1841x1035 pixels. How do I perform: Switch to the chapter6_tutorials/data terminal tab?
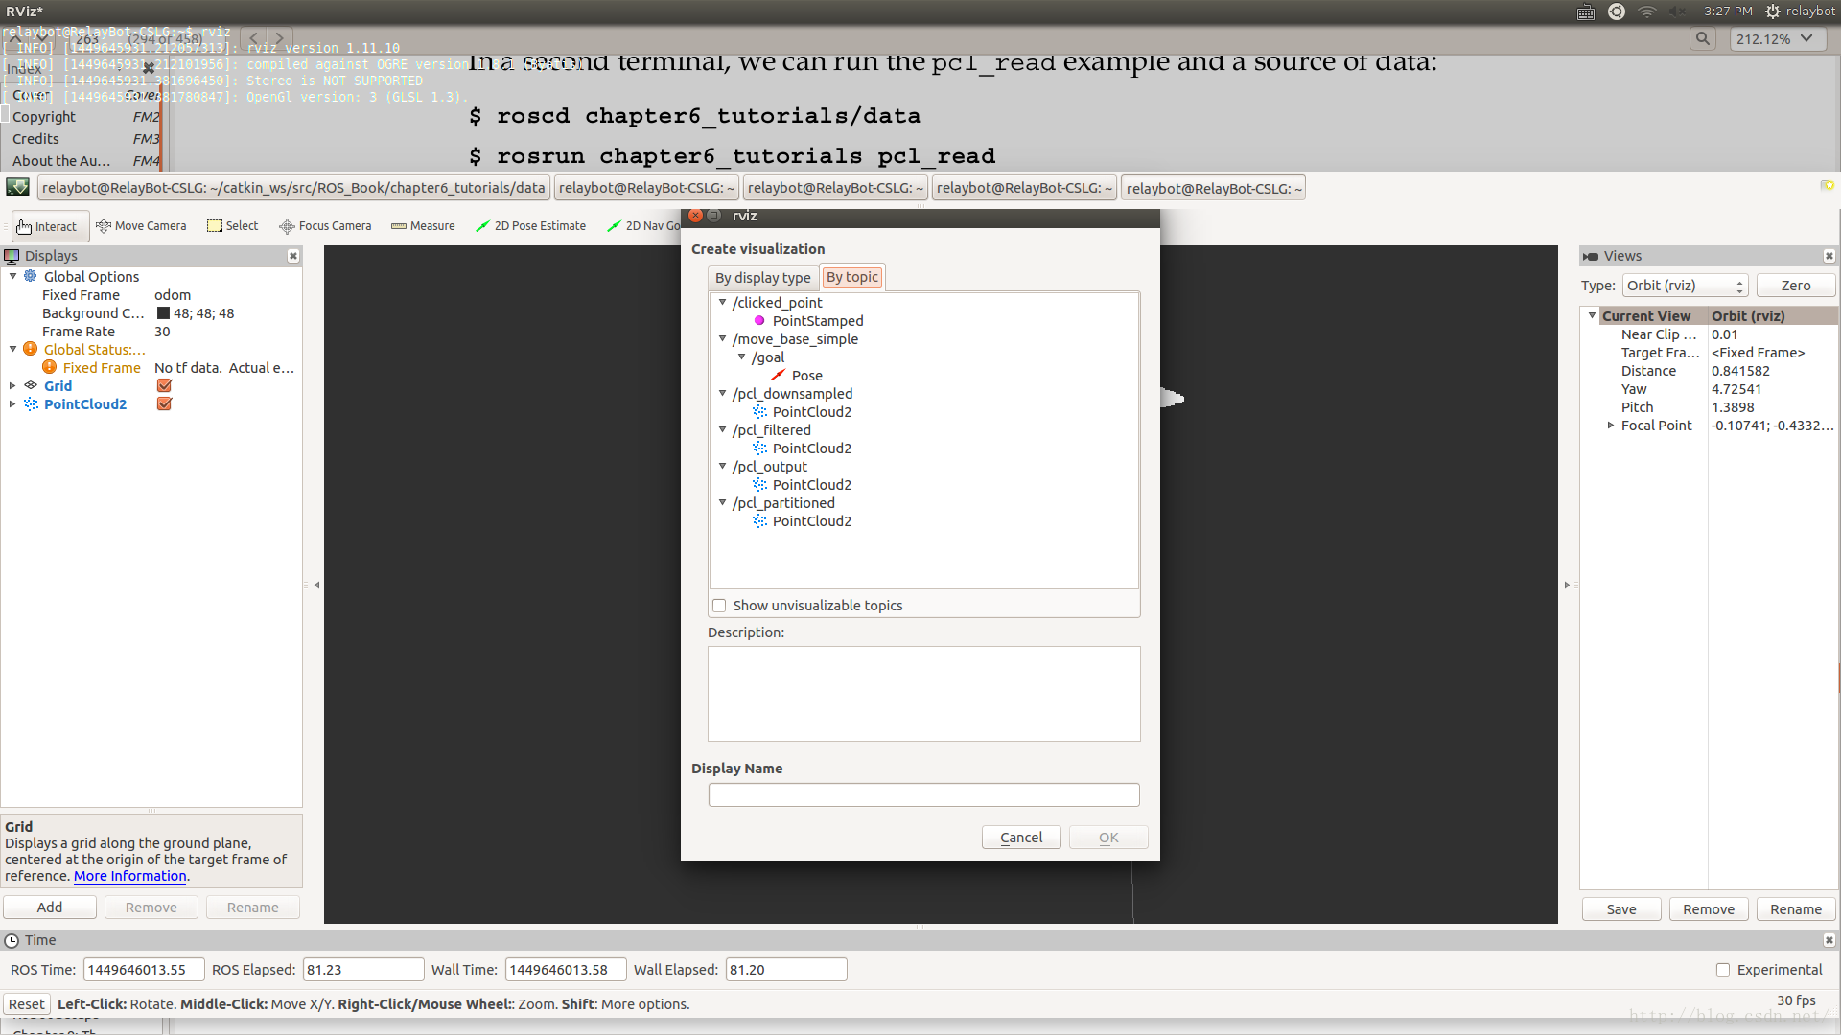pyautogui.click(x=293, y=188)
